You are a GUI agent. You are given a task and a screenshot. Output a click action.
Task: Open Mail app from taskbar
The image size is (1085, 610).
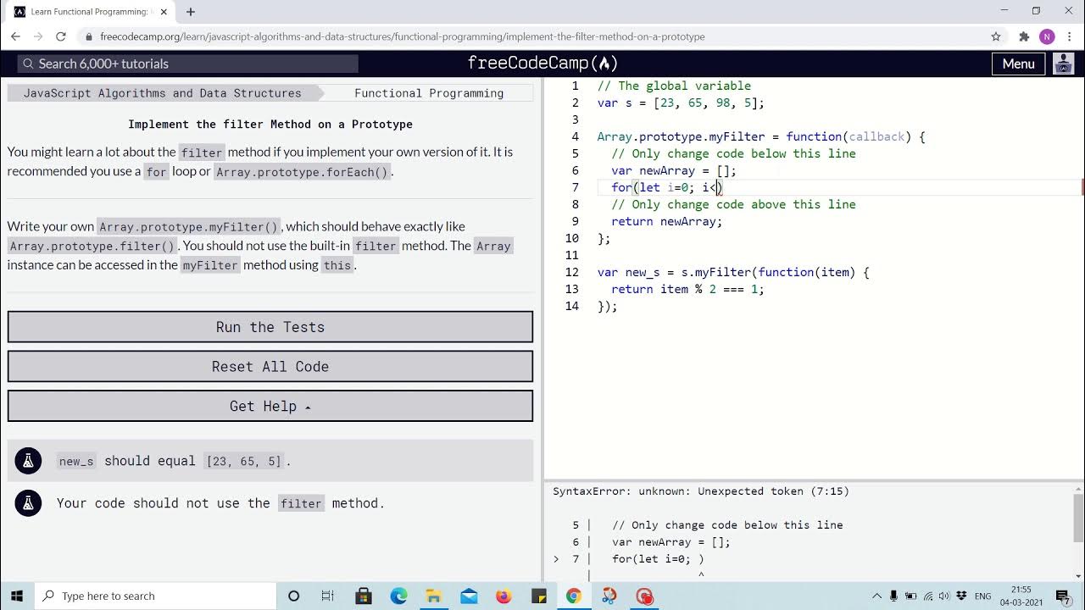[x=469, y=596]
